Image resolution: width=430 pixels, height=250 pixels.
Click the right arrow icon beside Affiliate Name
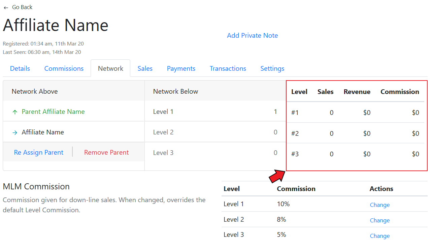tap(15, 133)
